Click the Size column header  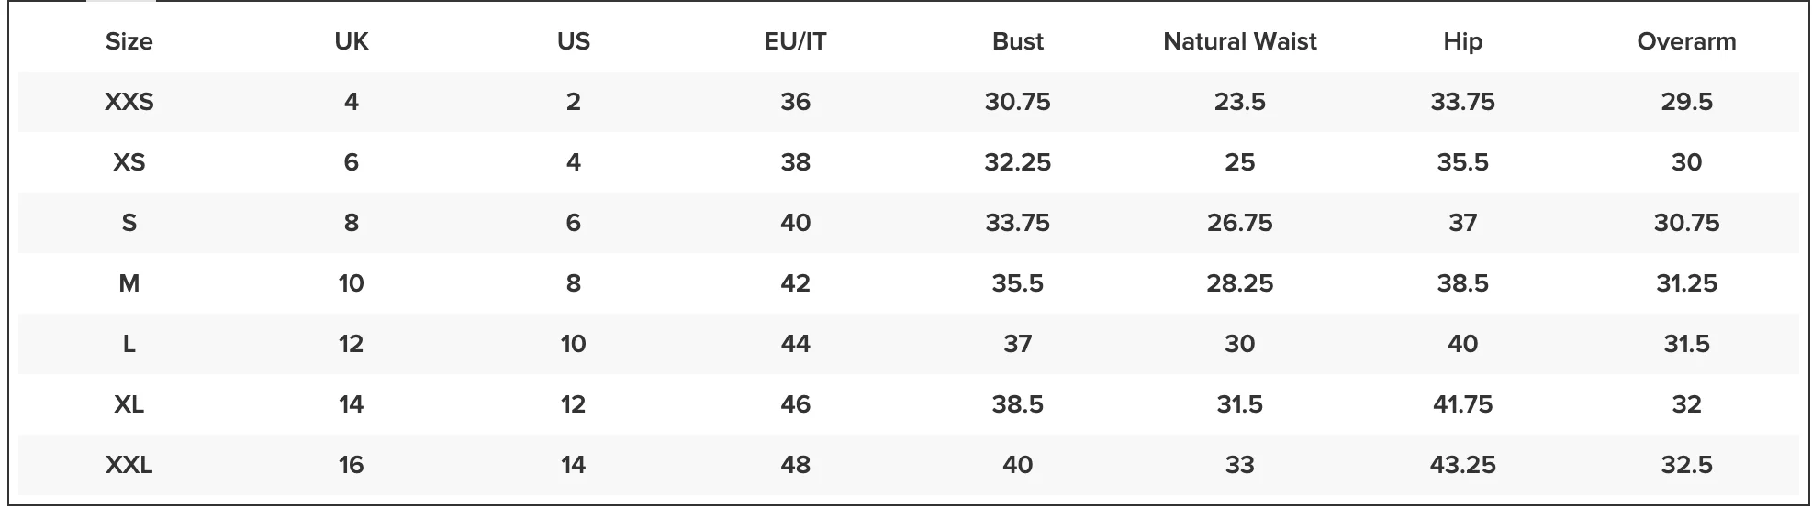tap(129, 41)
